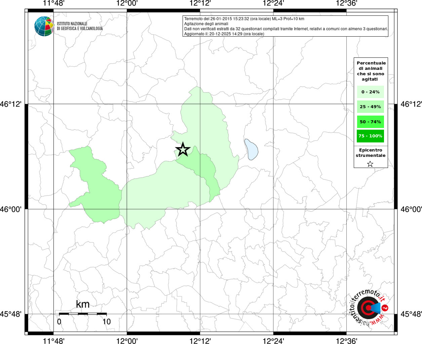Click the left axis label 46°00'
Viewport: 422px width, 344px height.
(x=11, y=209)
